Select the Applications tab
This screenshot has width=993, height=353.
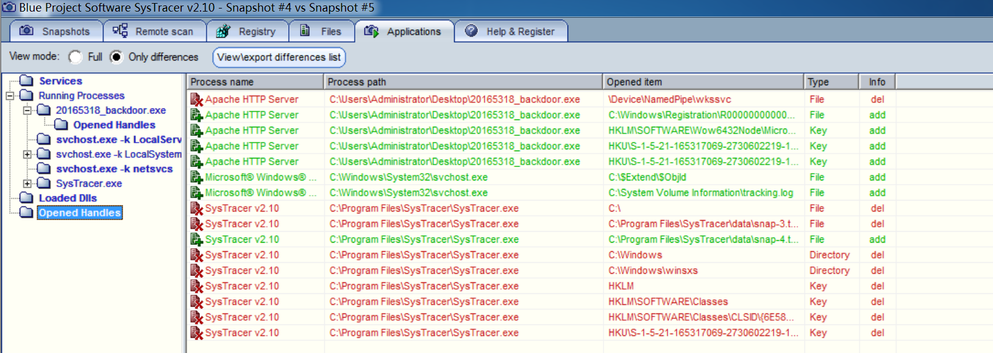point(404,31)
